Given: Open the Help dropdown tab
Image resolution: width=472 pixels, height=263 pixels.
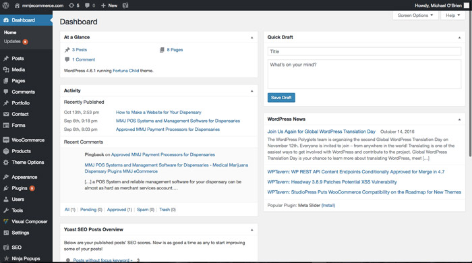Looking at the screenshot, I should tap(452, 16).
